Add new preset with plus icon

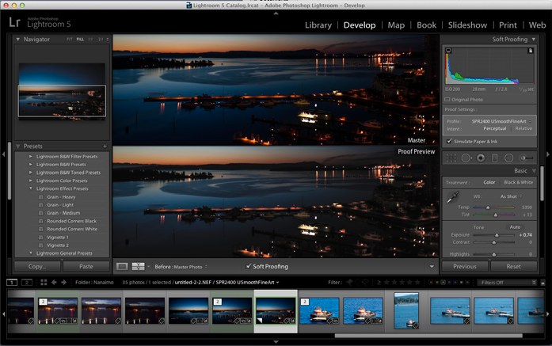(105, 146)
